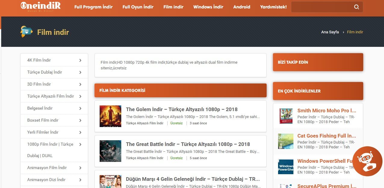Expand 1080p Film İndir chevron

pos(80,144)
